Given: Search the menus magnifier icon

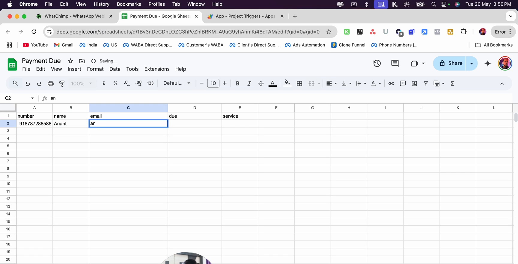Looking at the screenshot, I should [15, 83].
